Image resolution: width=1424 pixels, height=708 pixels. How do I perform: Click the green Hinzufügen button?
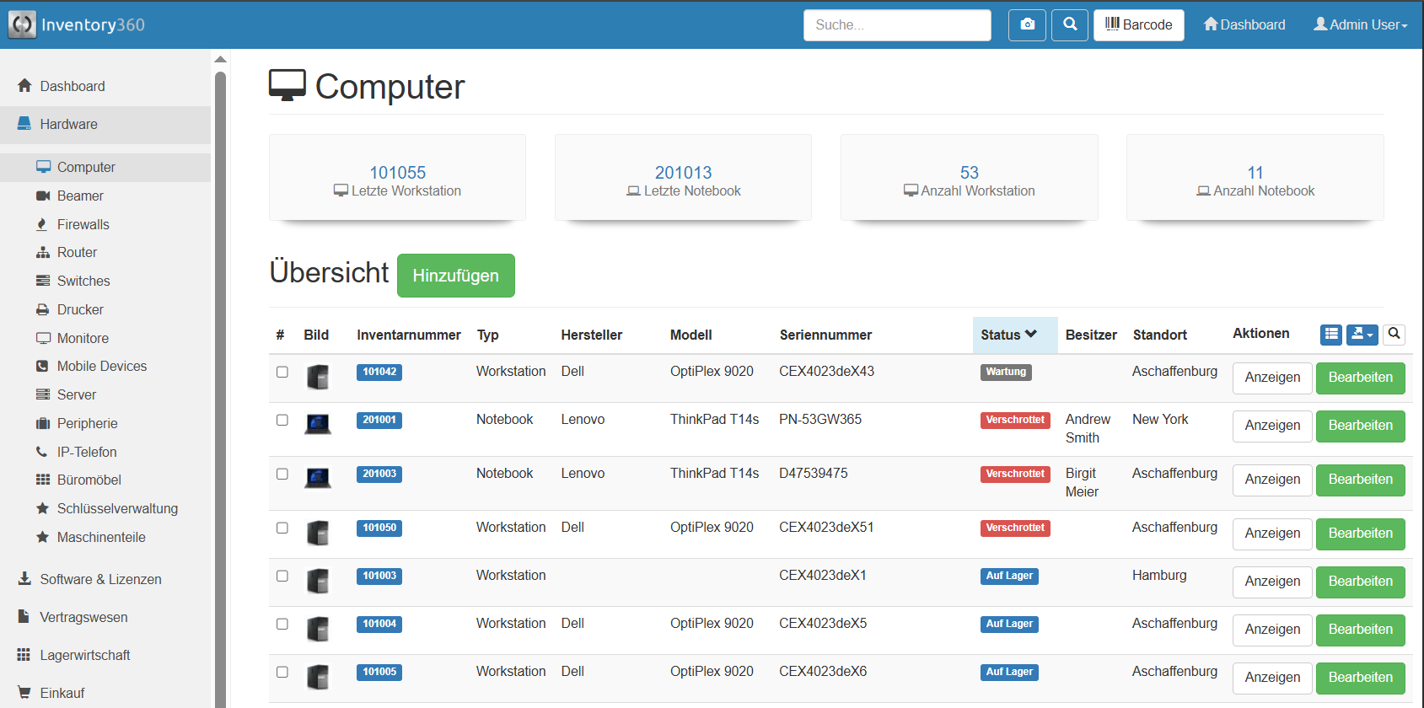coord(455,276)
